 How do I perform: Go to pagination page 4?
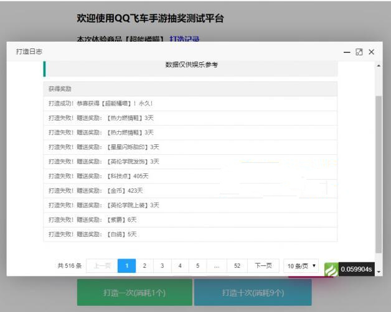click(180, 265)
